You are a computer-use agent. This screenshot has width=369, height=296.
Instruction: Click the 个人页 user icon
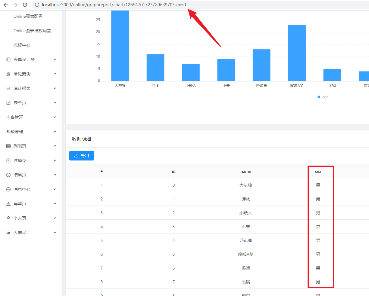[x=8, y=218]
